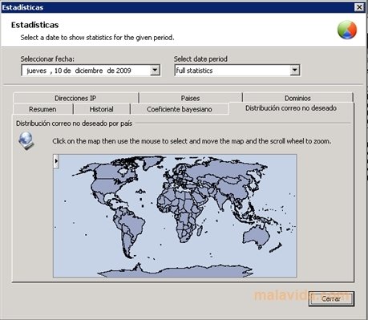
Task: Open the Select date period dropdown arrow
Action: [294, 71]
